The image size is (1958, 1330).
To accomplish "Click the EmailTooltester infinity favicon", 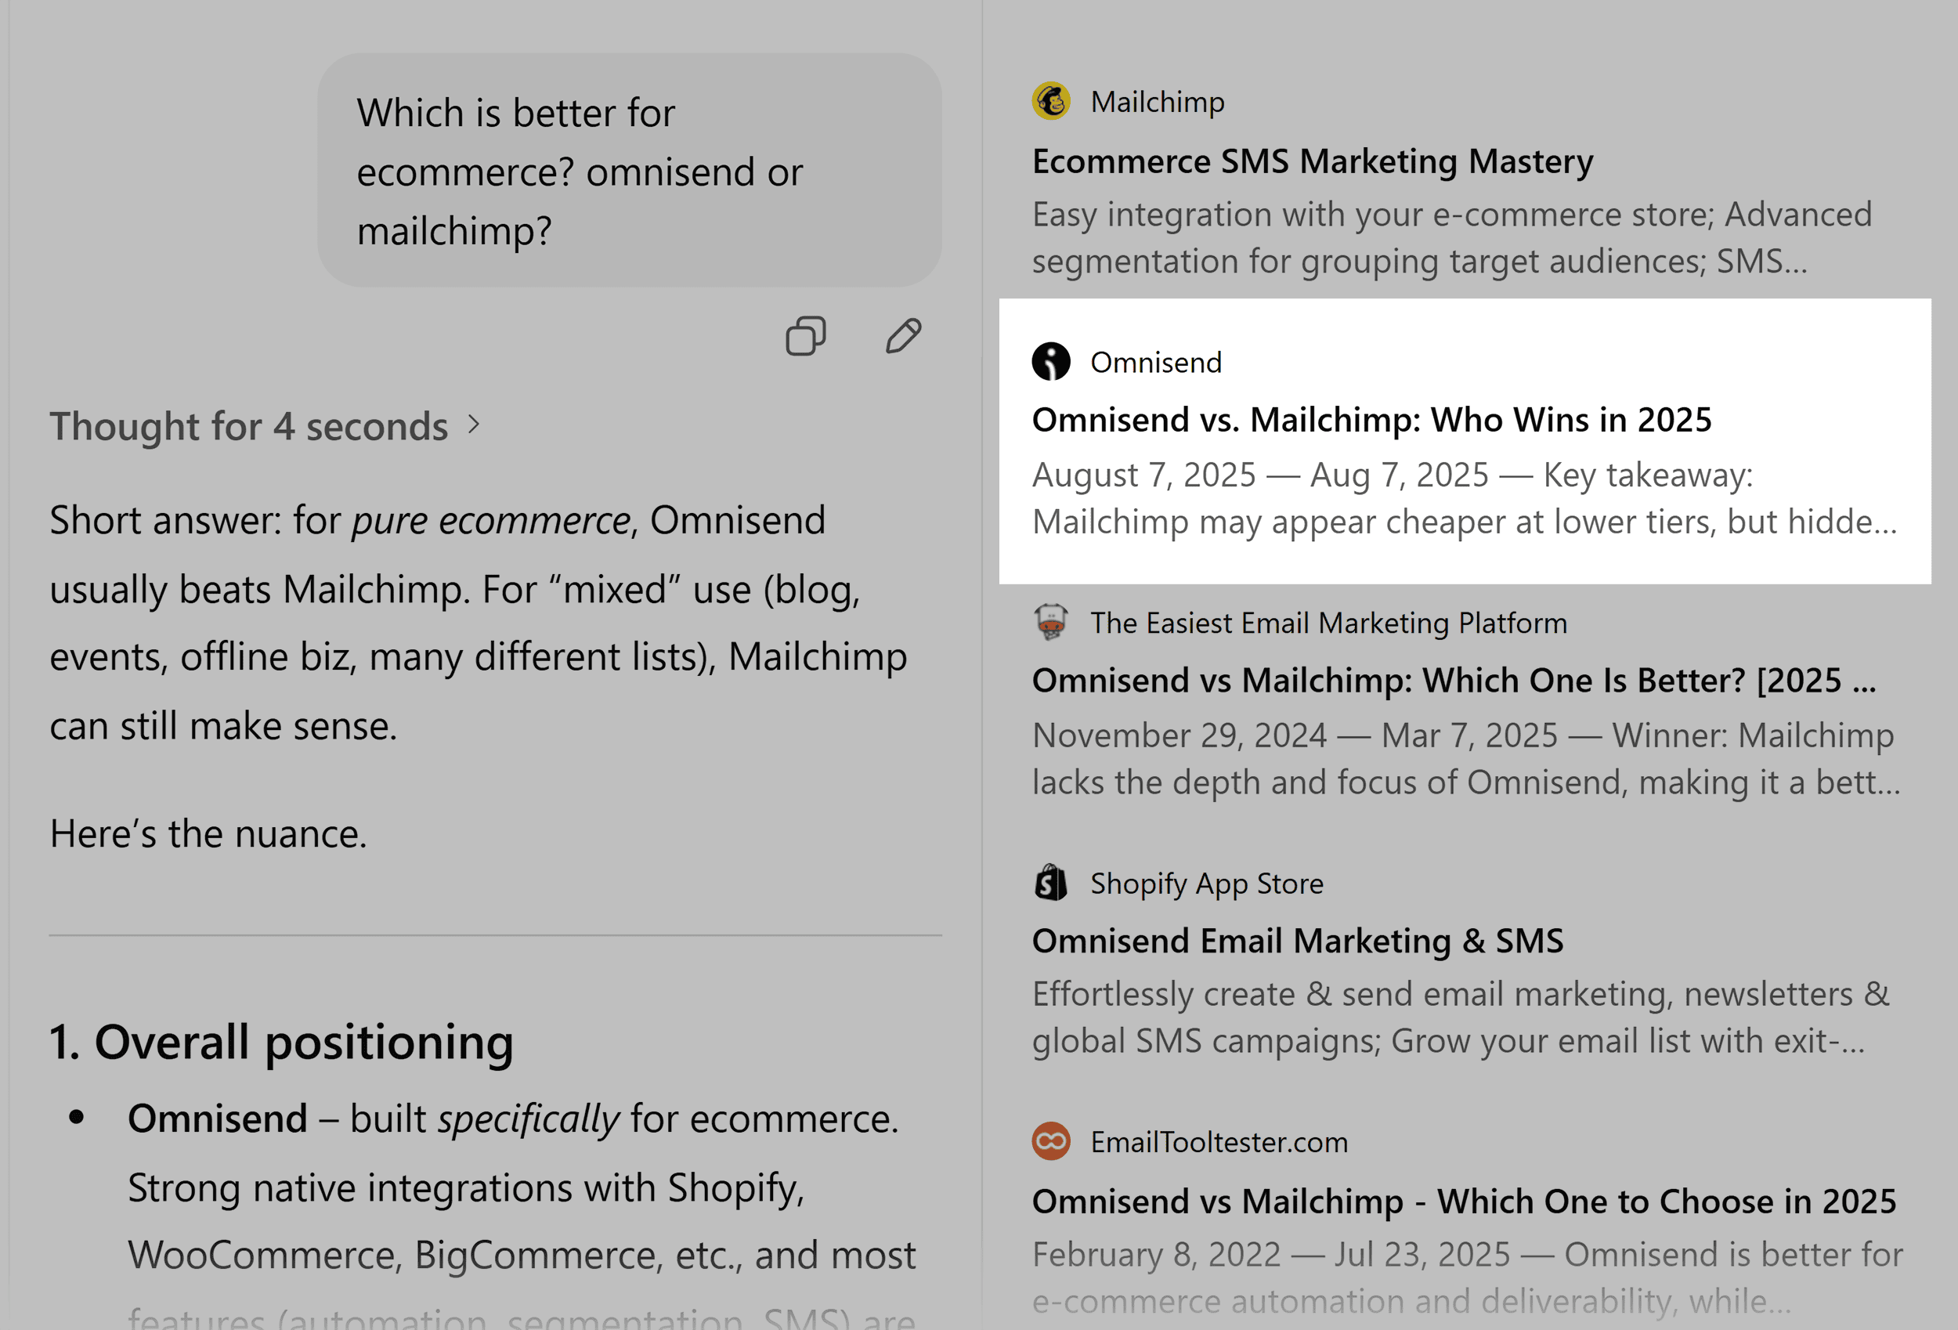I will pyautogui.click(x=1050, y=1141).
